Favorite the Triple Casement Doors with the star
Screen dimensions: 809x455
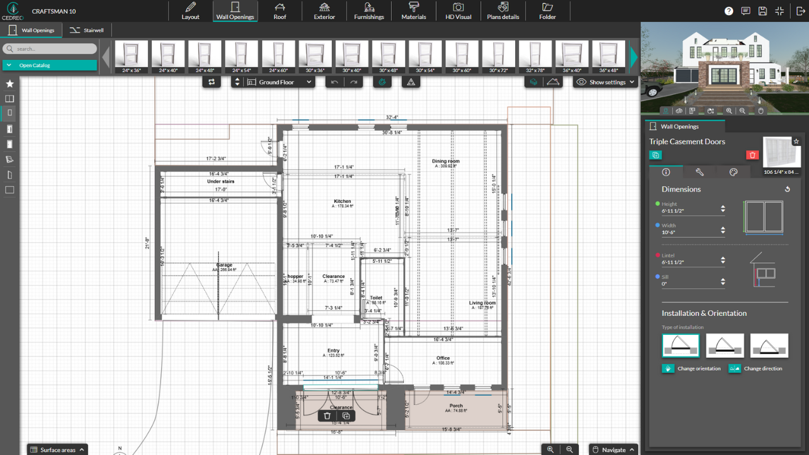(x=796, y=142)
